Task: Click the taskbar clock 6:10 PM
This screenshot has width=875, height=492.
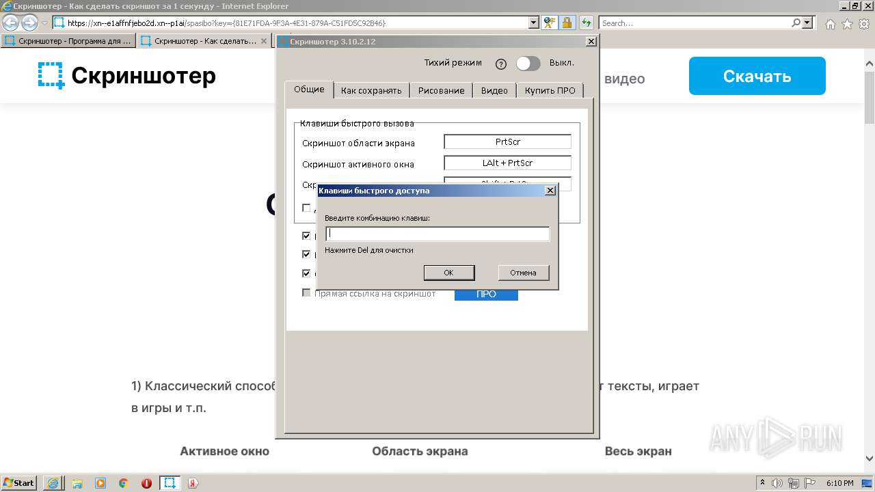Action: [839, 483]
